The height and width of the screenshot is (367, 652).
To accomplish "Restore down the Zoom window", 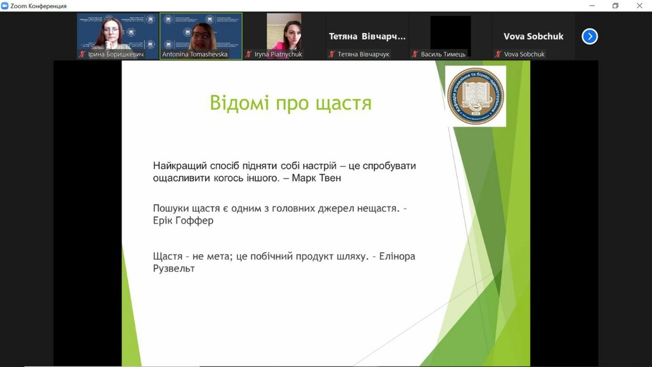I will pos(616,5).
